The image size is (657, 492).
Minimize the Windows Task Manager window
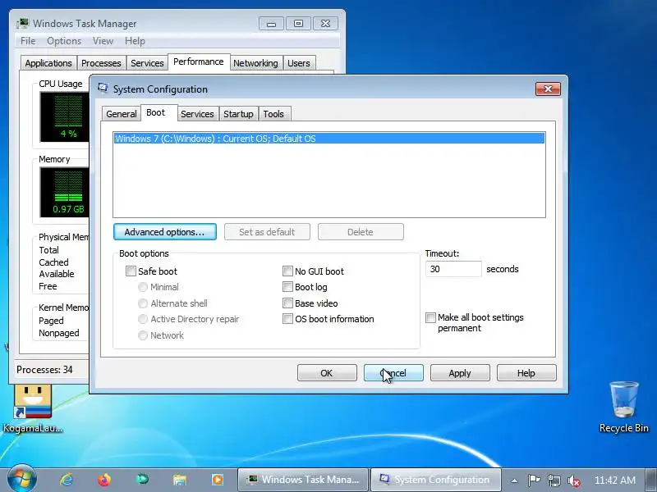[x=271, y=24]
